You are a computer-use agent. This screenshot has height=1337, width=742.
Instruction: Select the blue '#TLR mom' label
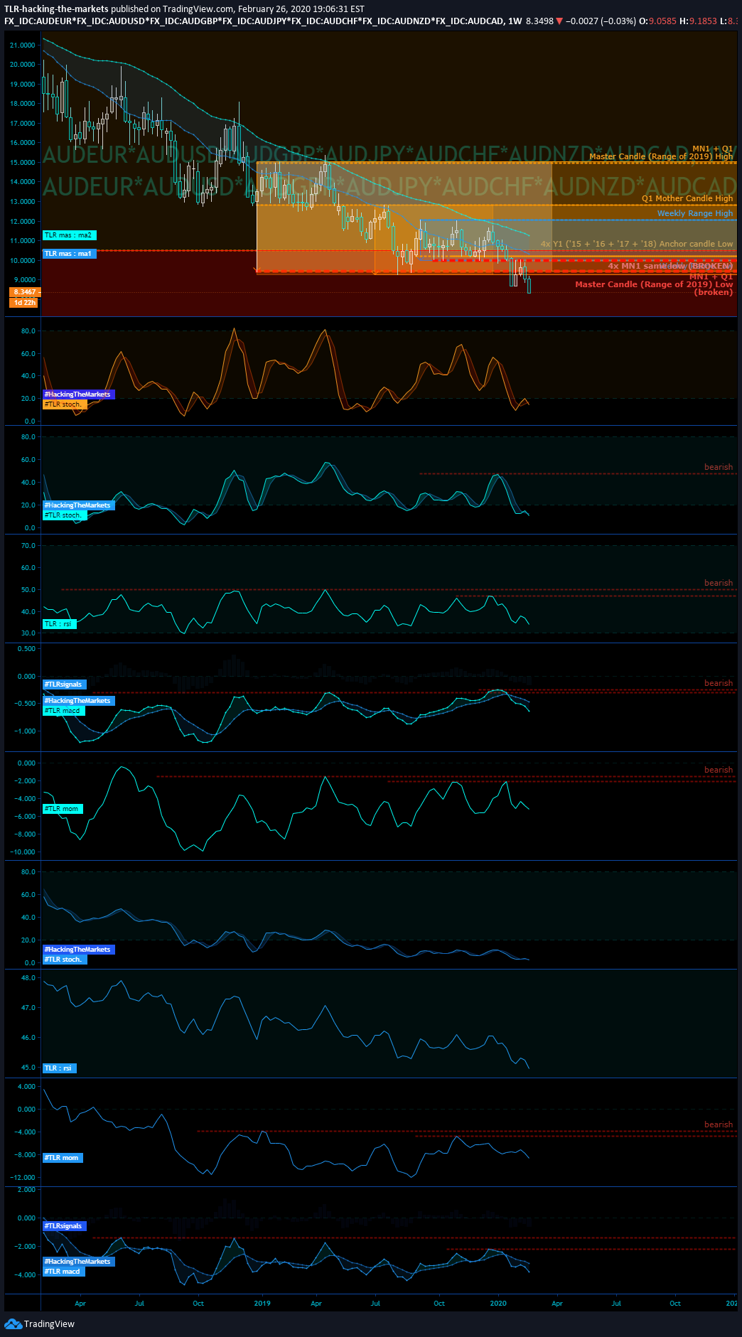[x=63, y=1158]
